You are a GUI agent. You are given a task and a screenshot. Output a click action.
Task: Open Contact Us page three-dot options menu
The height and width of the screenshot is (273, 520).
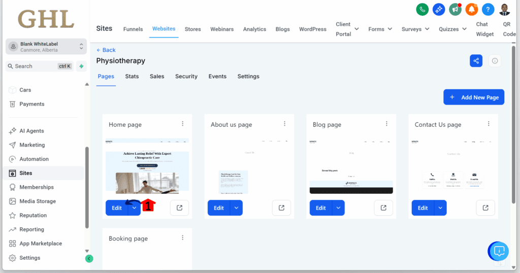[489, 124]
